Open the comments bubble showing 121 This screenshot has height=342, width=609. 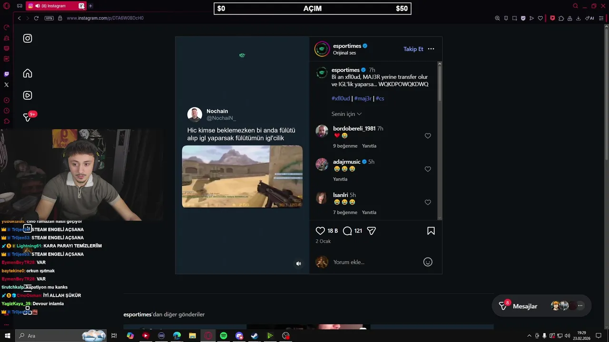pyautogui.click(x=347, y=231)
